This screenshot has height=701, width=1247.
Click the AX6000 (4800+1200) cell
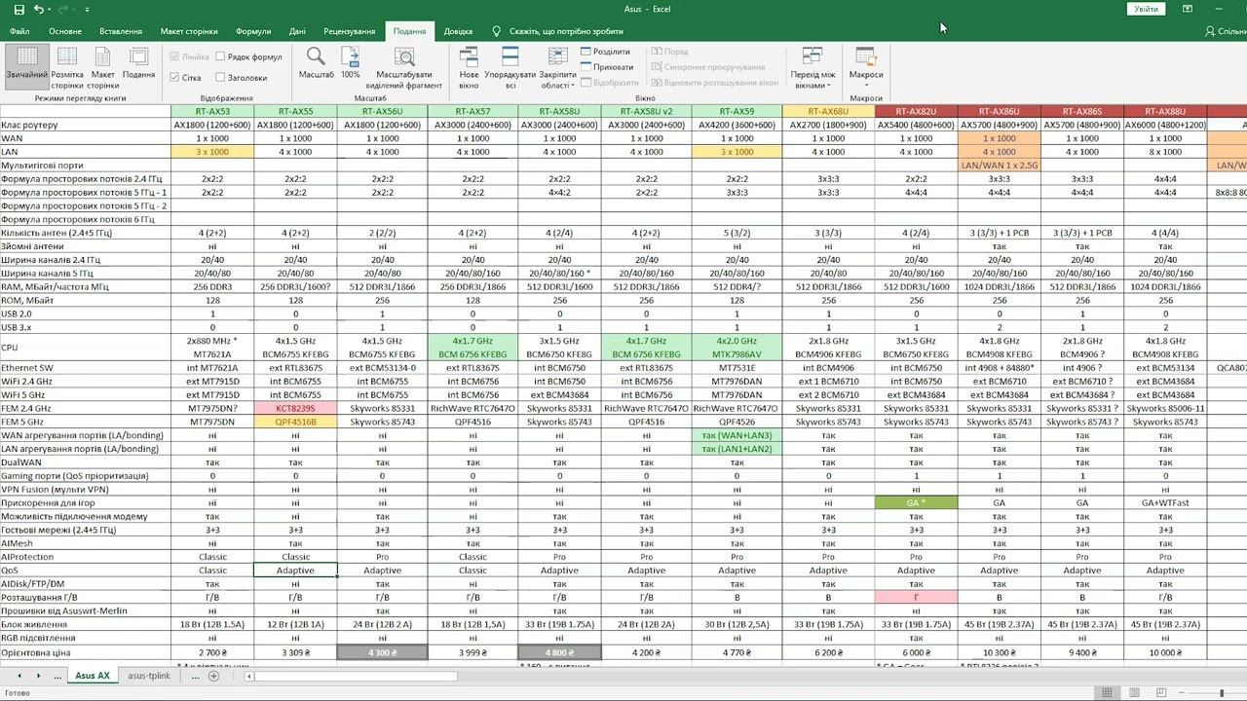[1165, 125]
